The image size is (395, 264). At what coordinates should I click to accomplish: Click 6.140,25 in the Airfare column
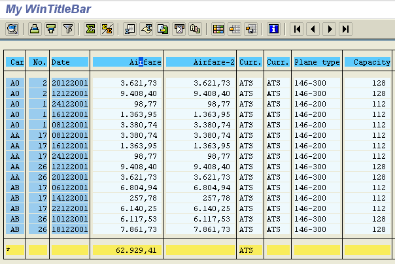[127, 208]
